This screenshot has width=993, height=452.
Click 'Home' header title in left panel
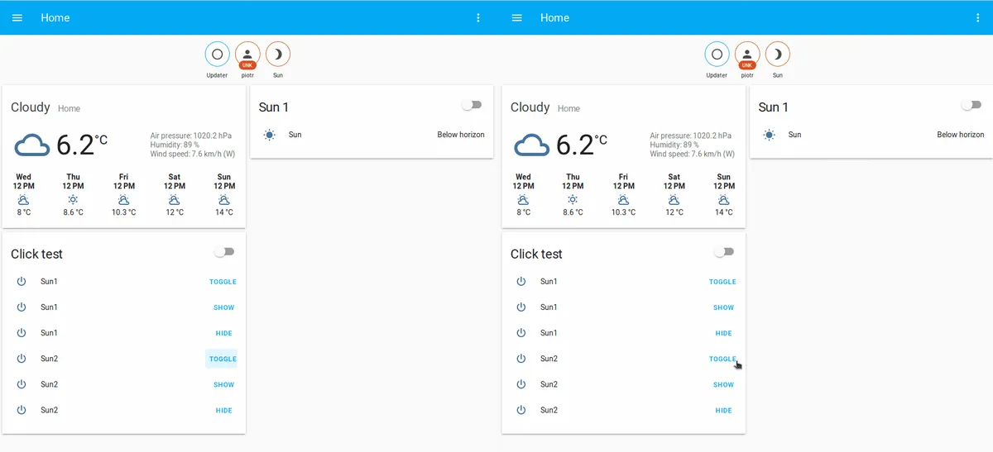coord(55,17)
